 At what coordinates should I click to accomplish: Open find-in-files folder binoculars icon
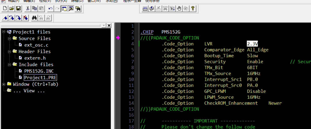pyautogui.click(x=78, y=9)
